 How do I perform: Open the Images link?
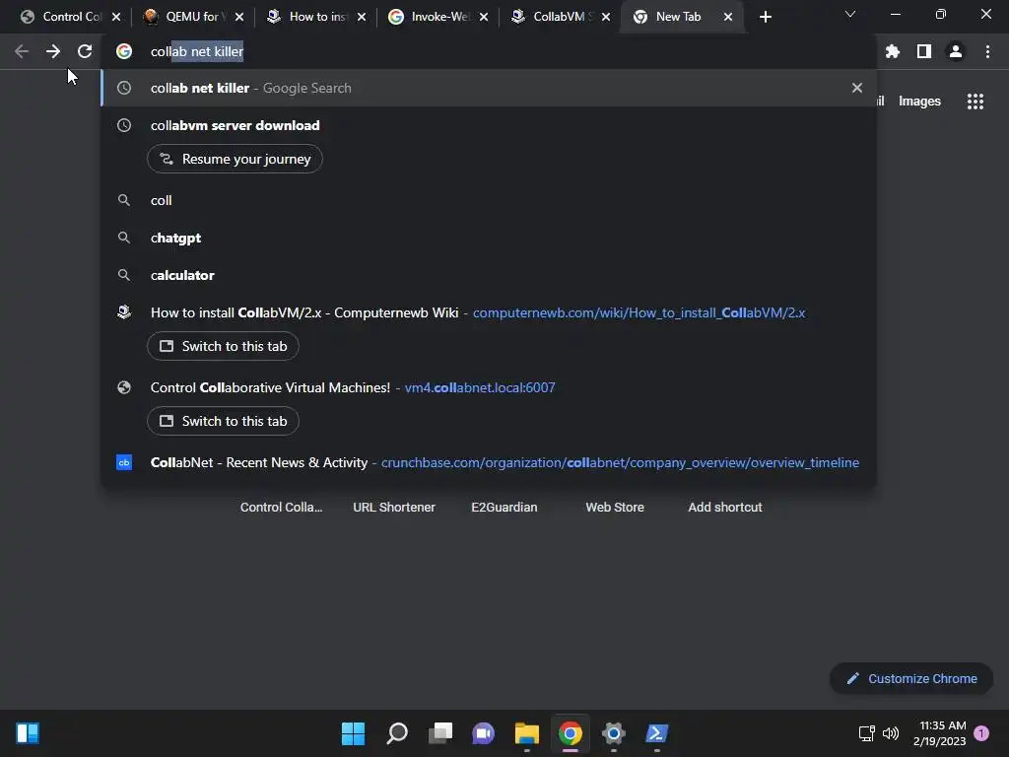[919, 102]
